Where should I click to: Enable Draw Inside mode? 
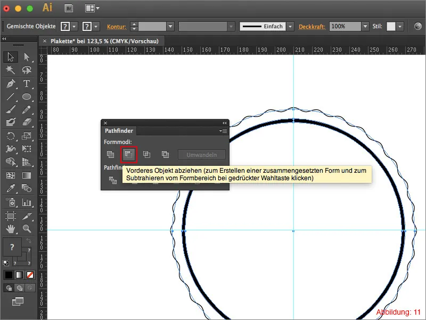tap(30, 287)
